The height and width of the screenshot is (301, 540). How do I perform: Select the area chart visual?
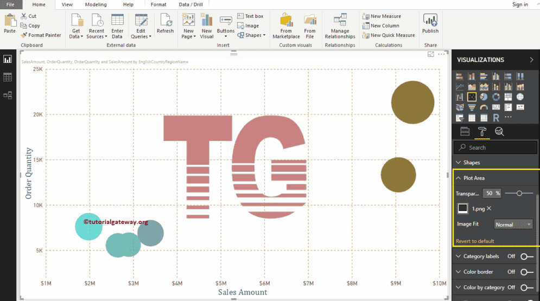point(472,87)
